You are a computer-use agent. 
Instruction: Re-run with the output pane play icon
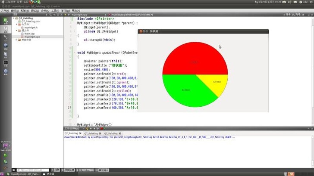[x=98, y=129]
